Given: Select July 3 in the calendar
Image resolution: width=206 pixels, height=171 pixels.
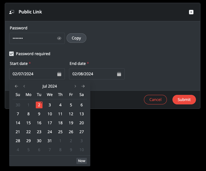Looking at the screenshot, I should point(50,105).
